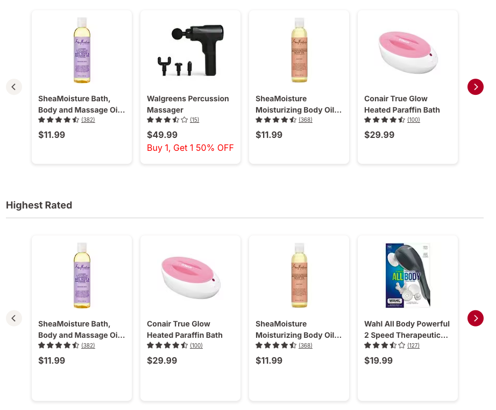
Task: Click the Buy 1, Get 1 50% OFF offer
Action: pyautogui.click(x=190, y=148)
